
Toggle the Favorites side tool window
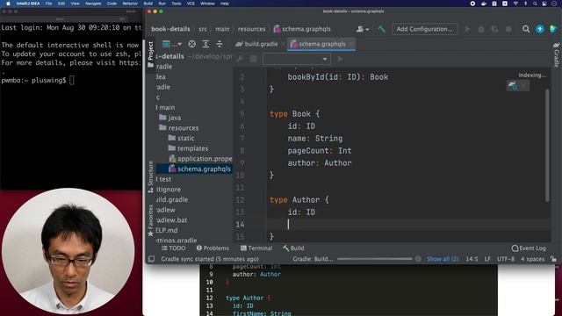150,220
